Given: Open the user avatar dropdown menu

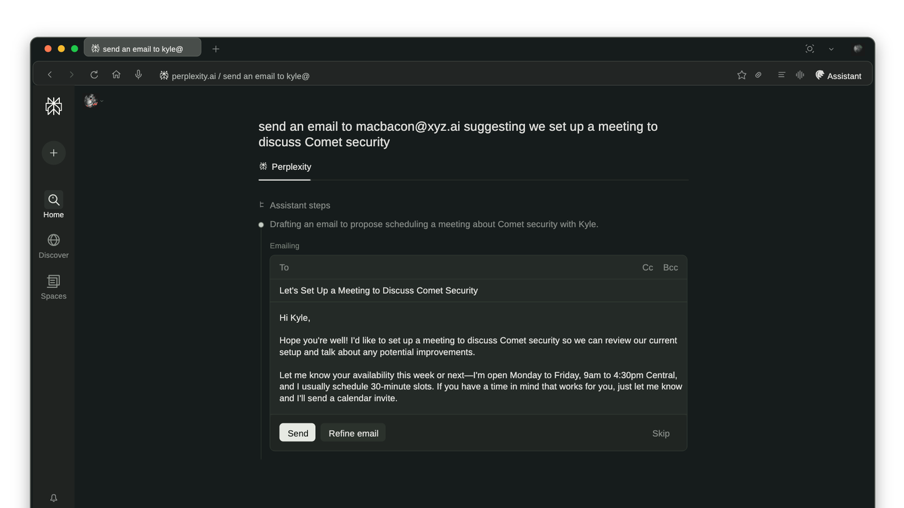Looking at the screenshot, I should coord(93,101).
